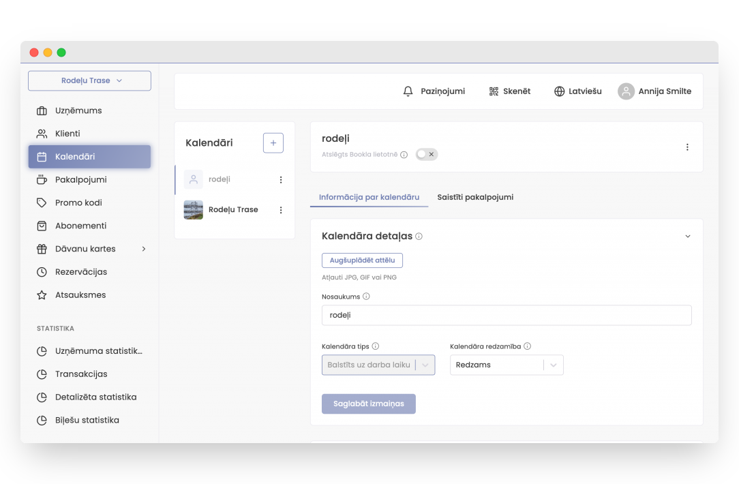The image size is (739, 484).
Task: Click info icon next to Kalendāra detaļas
Action: tap(419, 237)
